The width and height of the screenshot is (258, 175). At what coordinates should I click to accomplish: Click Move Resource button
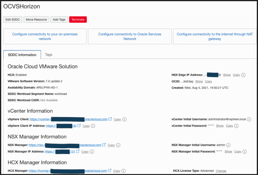pos(36,20)
